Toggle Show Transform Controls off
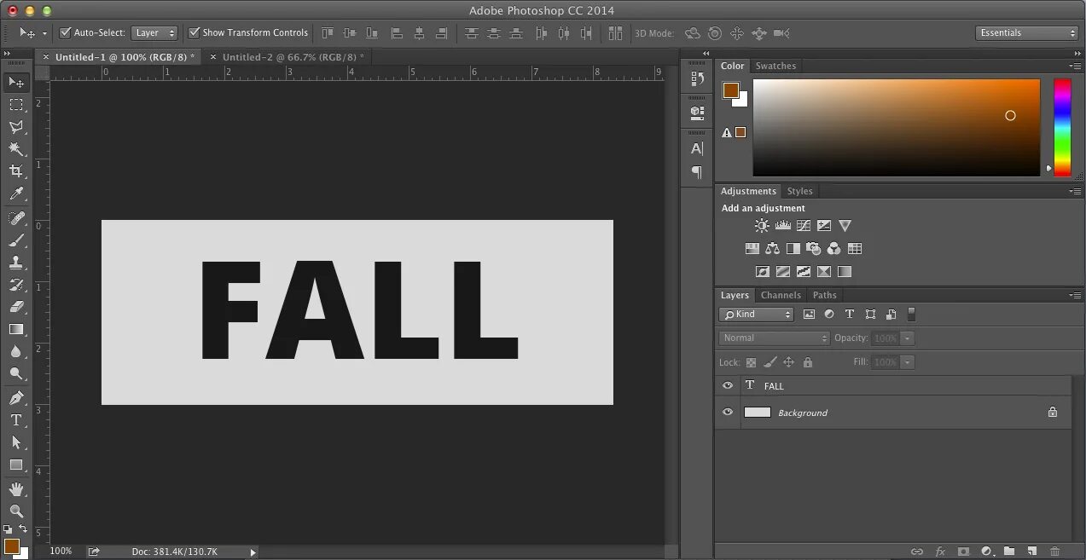 [x=195, y=32]
